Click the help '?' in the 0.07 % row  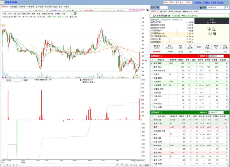click(x=169, y=42)
